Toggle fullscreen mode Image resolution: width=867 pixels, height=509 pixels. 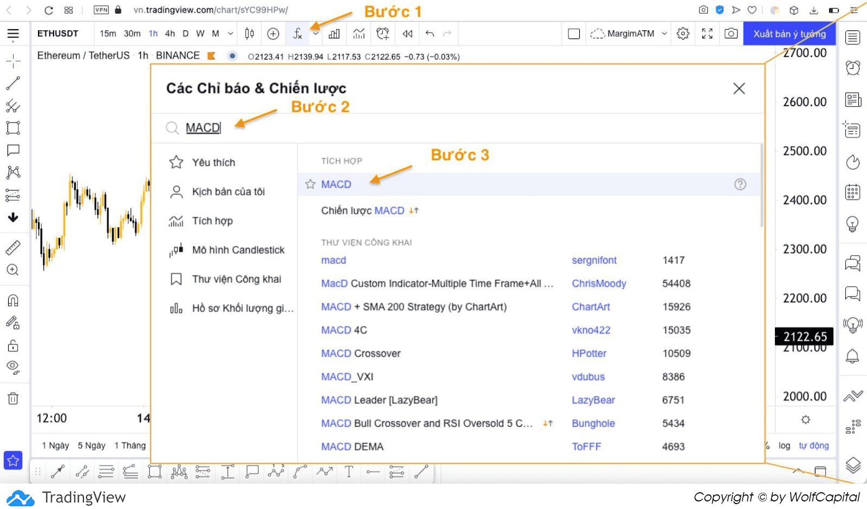[x=707, y=34]
